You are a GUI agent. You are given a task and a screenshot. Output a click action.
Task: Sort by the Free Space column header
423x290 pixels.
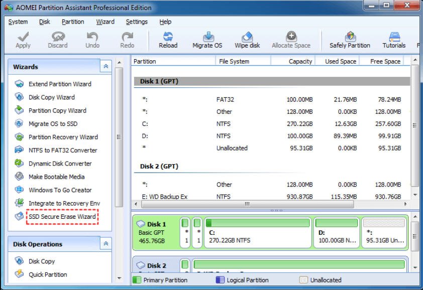click(x=381, y=61)
